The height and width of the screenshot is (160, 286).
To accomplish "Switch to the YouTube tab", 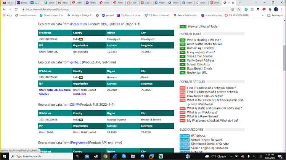I will click(x=8, y=3).
